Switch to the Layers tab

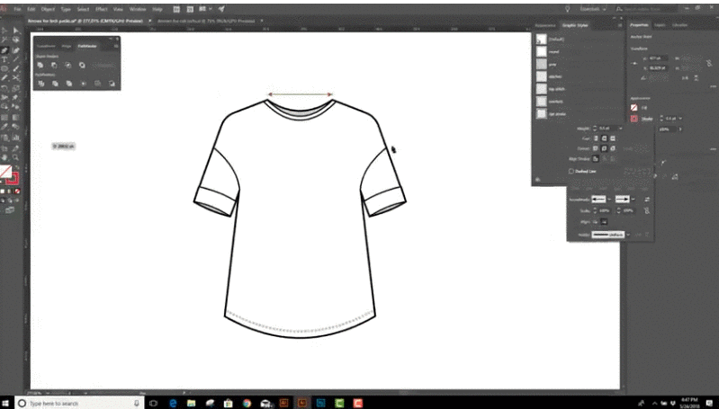pyautogui.click(x=660, y=25)
